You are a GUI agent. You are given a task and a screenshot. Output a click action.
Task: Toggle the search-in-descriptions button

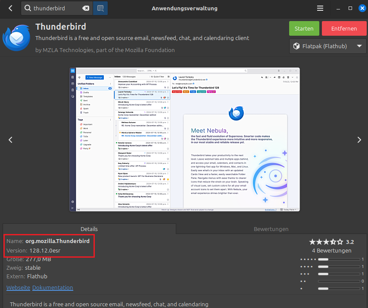(100, 9)
